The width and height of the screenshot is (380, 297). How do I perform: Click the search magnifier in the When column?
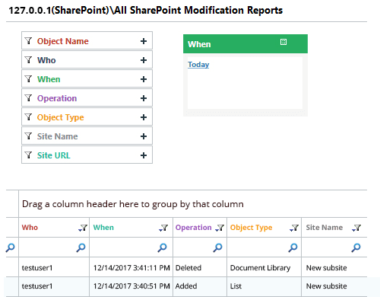162,247
